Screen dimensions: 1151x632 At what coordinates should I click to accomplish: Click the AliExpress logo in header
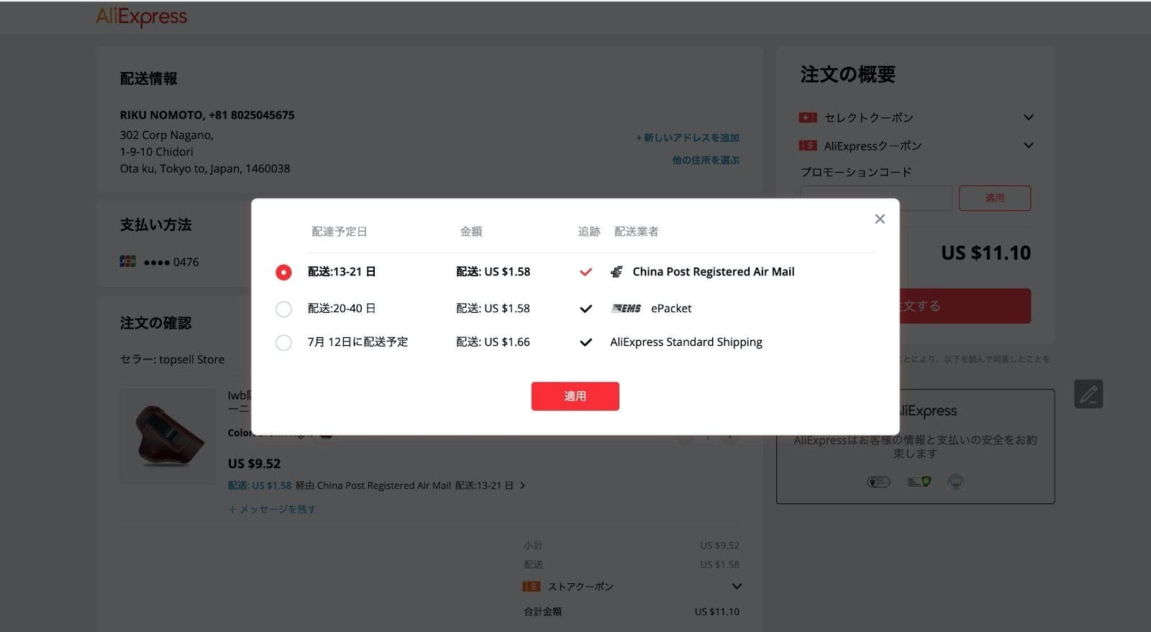[142, 17]
